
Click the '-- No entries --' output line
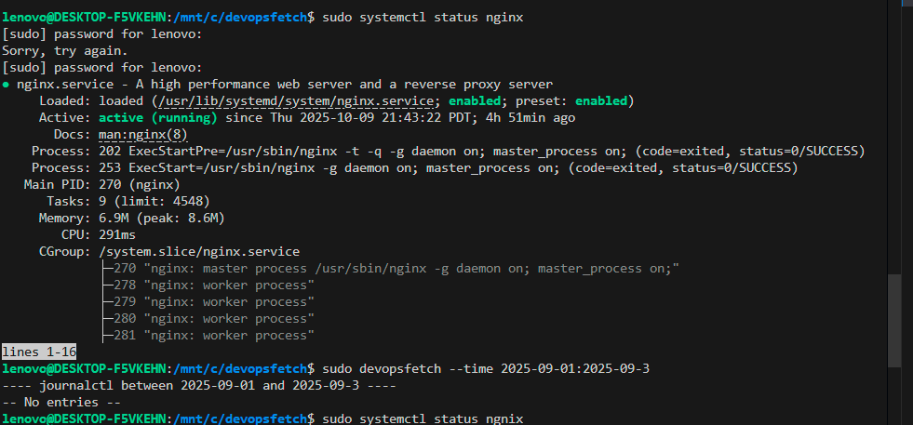tap(61, 403)
